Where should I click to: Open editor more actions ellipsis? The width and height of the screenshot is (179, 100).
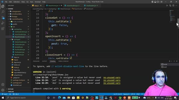[x=176, y=6]
